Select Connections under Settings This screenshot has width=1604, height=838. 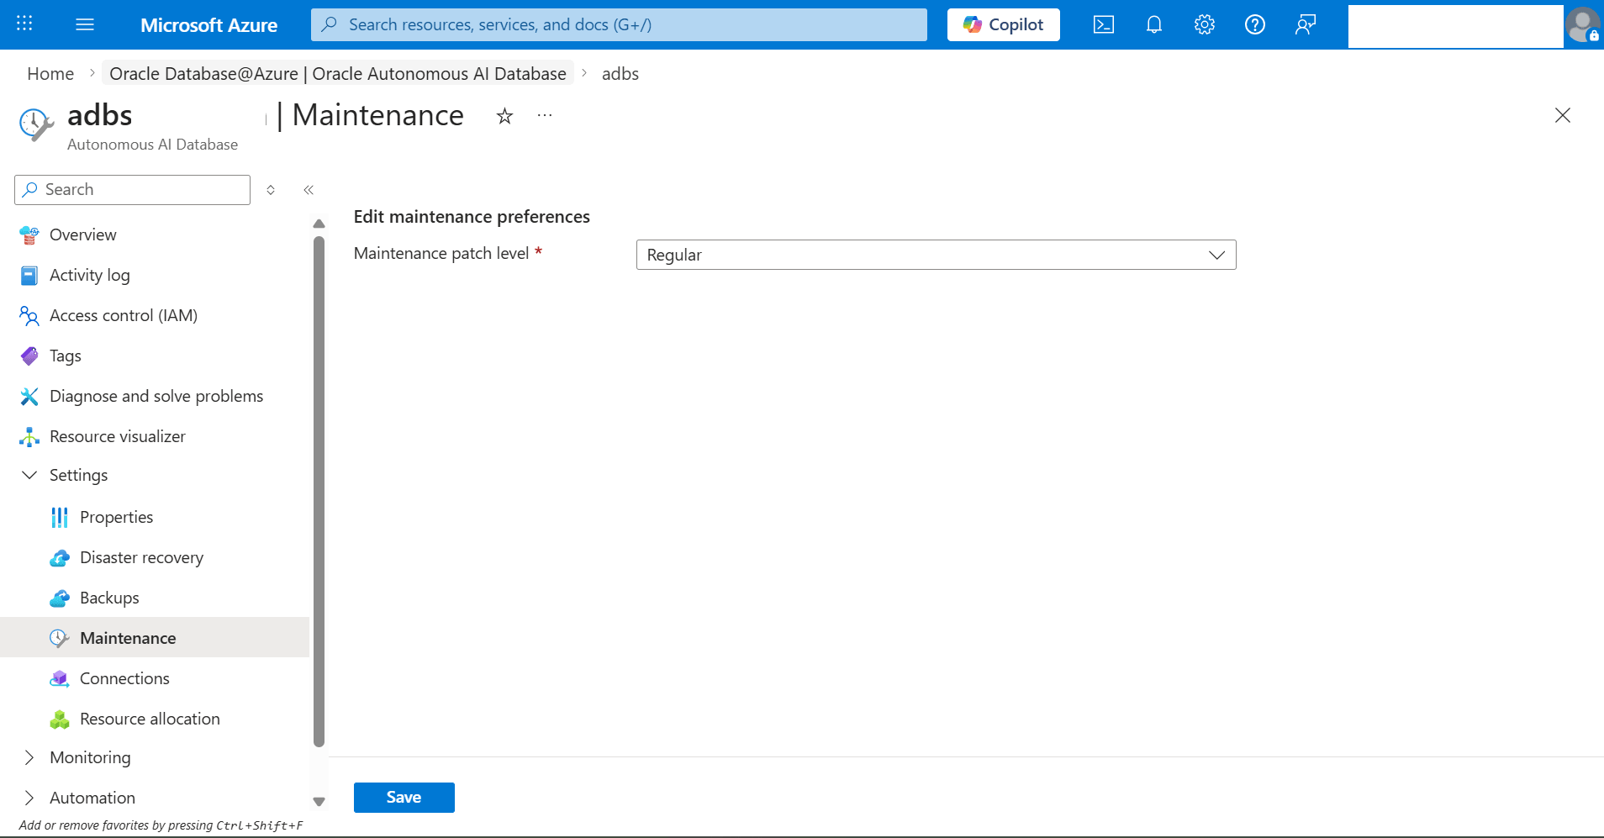coord(124,678)
